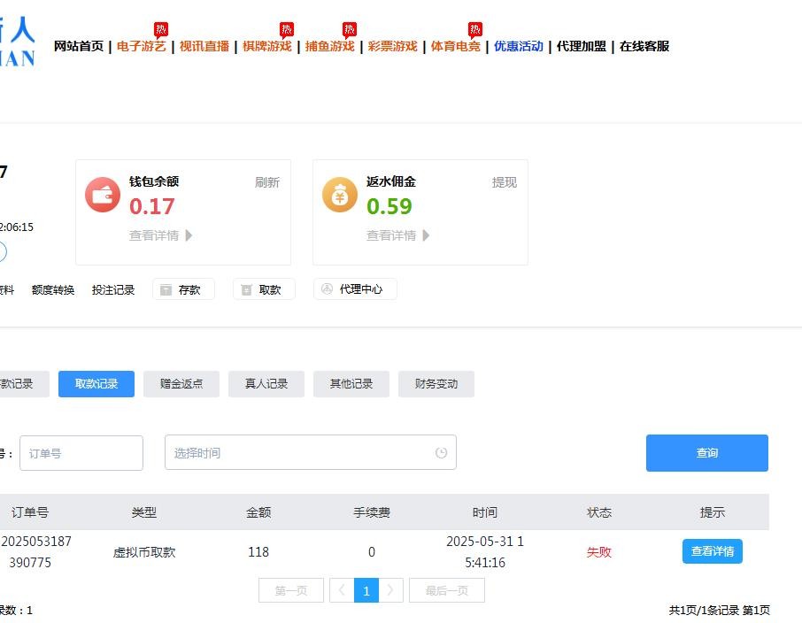Open 存款 deposit button with card icon
The height and width of the screenshot is (623, 802).
[x=183, y=289]
